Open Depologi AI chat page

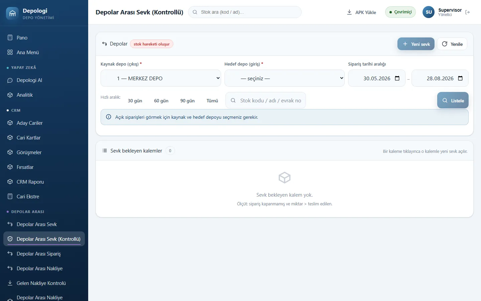coord(44,80)
